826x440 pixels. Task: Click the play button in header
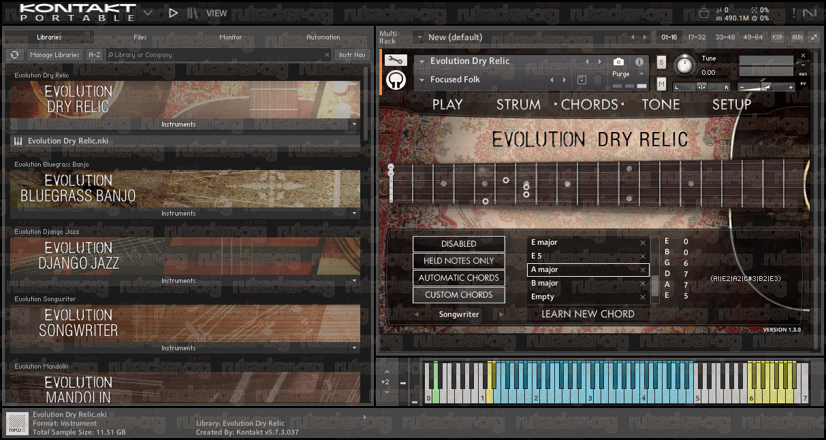pos(173,12)
